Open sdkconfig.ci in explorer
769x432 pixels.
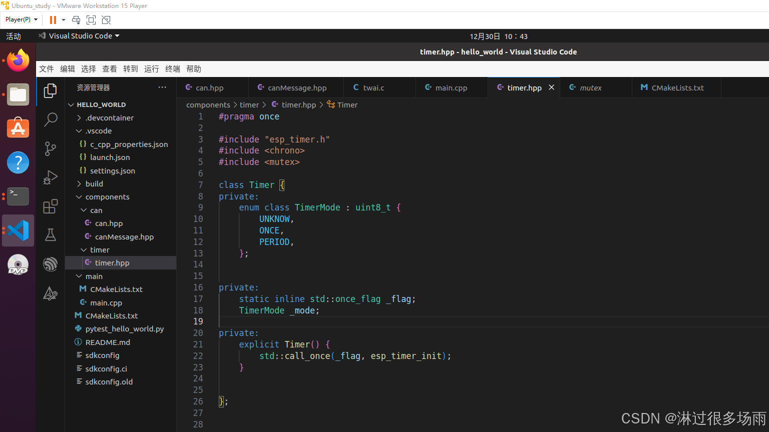pos(121,369)
